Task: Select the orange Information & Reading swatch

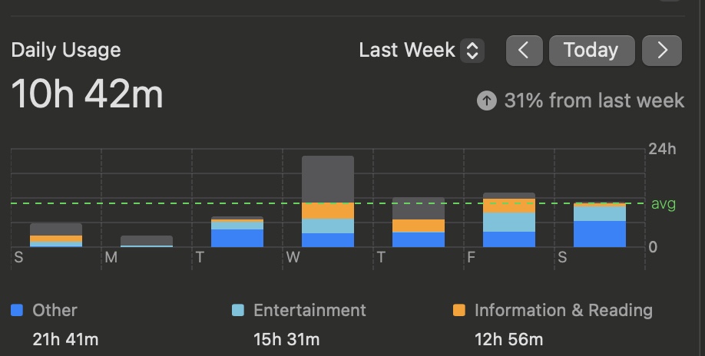Action: [459, 310]
